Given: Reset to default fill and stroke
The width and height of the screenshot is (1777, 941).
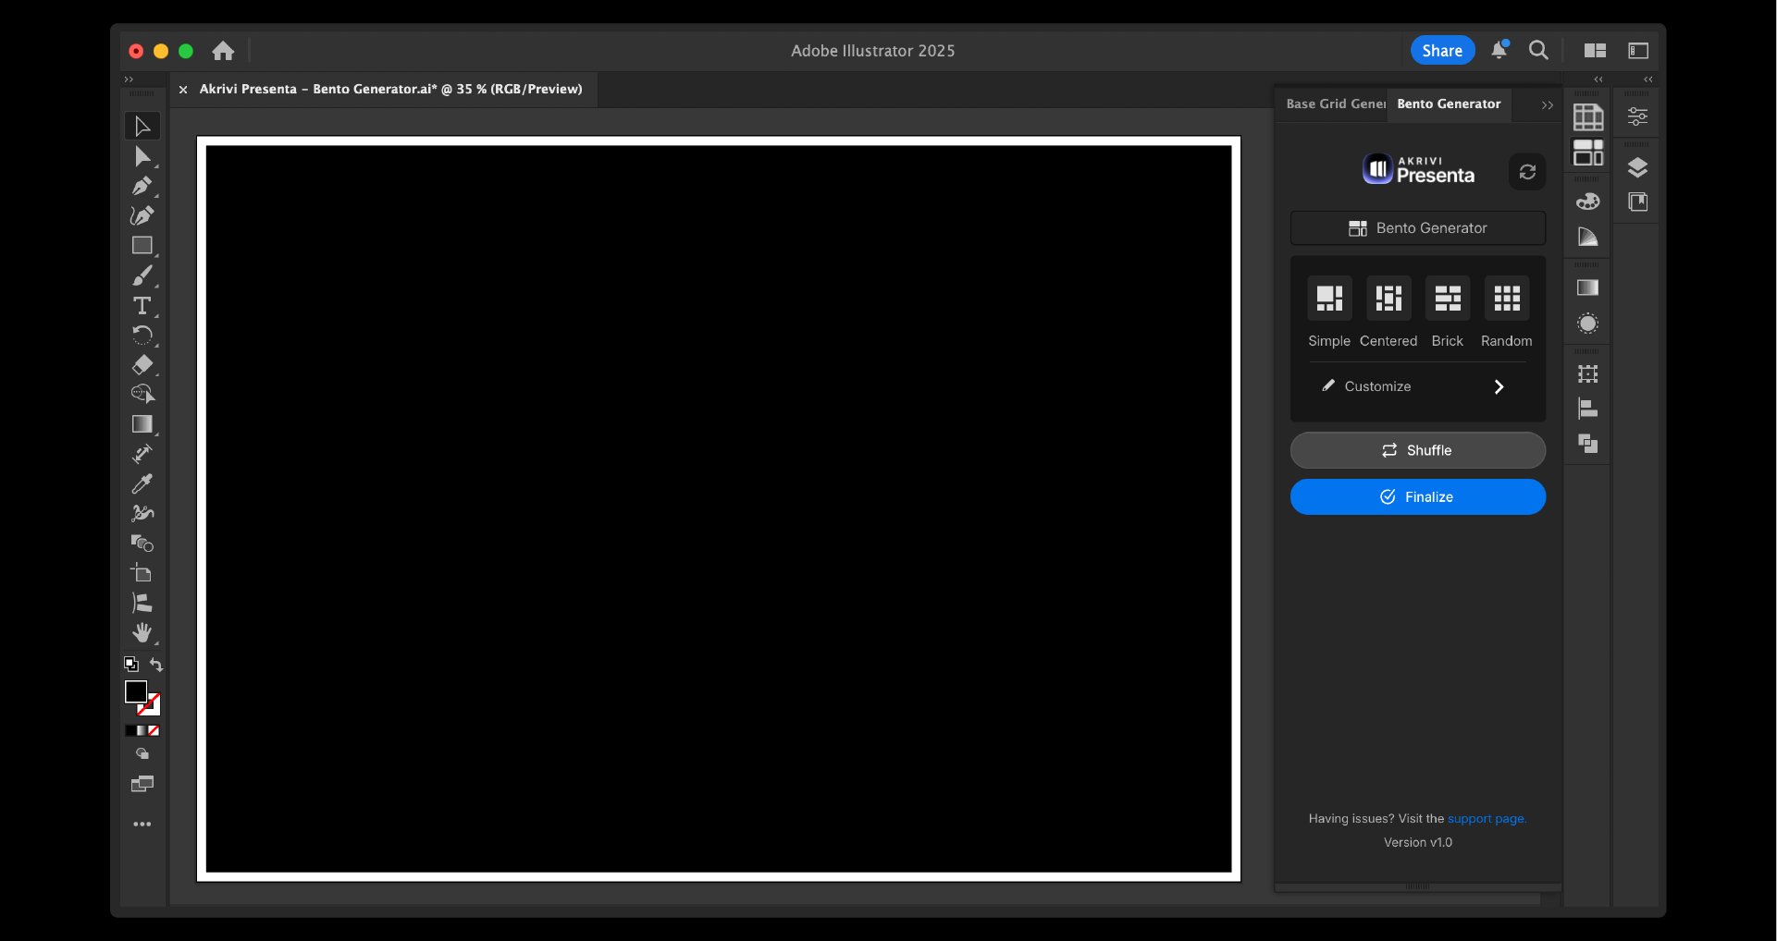Looking at the screenshot, I should pos(131,664).
